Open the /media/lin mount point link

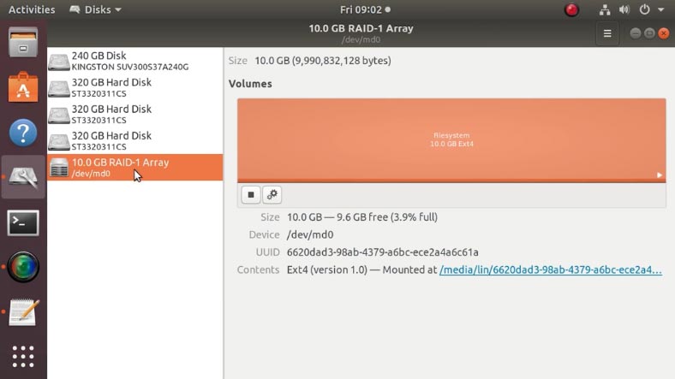tap(550, 270)
